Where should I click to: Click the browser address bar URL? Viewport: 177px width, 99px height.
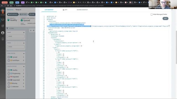(60, 5)
